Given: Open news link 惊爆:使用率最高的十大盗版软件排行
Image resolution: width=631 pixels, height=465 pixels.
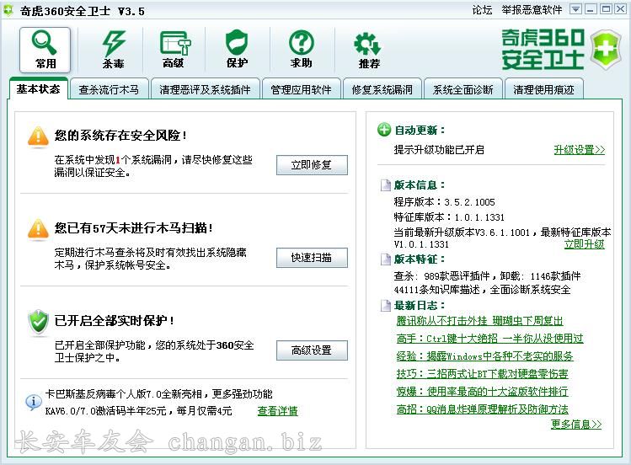Looking at the screenshot, I should (482, 392).
